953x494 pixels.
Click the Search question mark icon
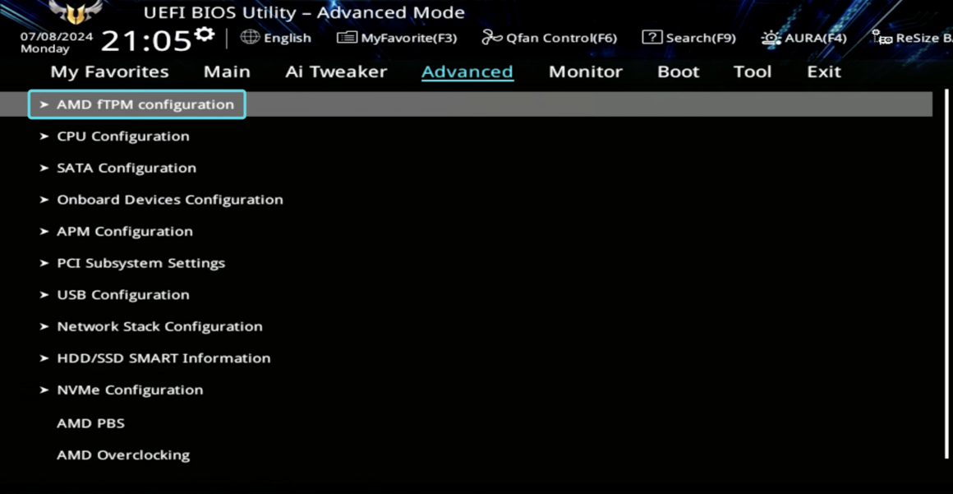[x=652, y=38]
